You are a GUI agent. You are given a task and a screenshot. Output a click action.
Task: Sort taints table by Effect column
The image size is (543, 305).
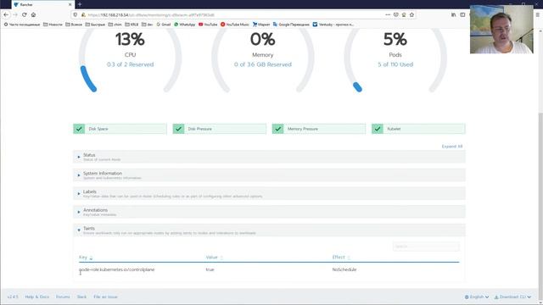(x=341, y=258)
